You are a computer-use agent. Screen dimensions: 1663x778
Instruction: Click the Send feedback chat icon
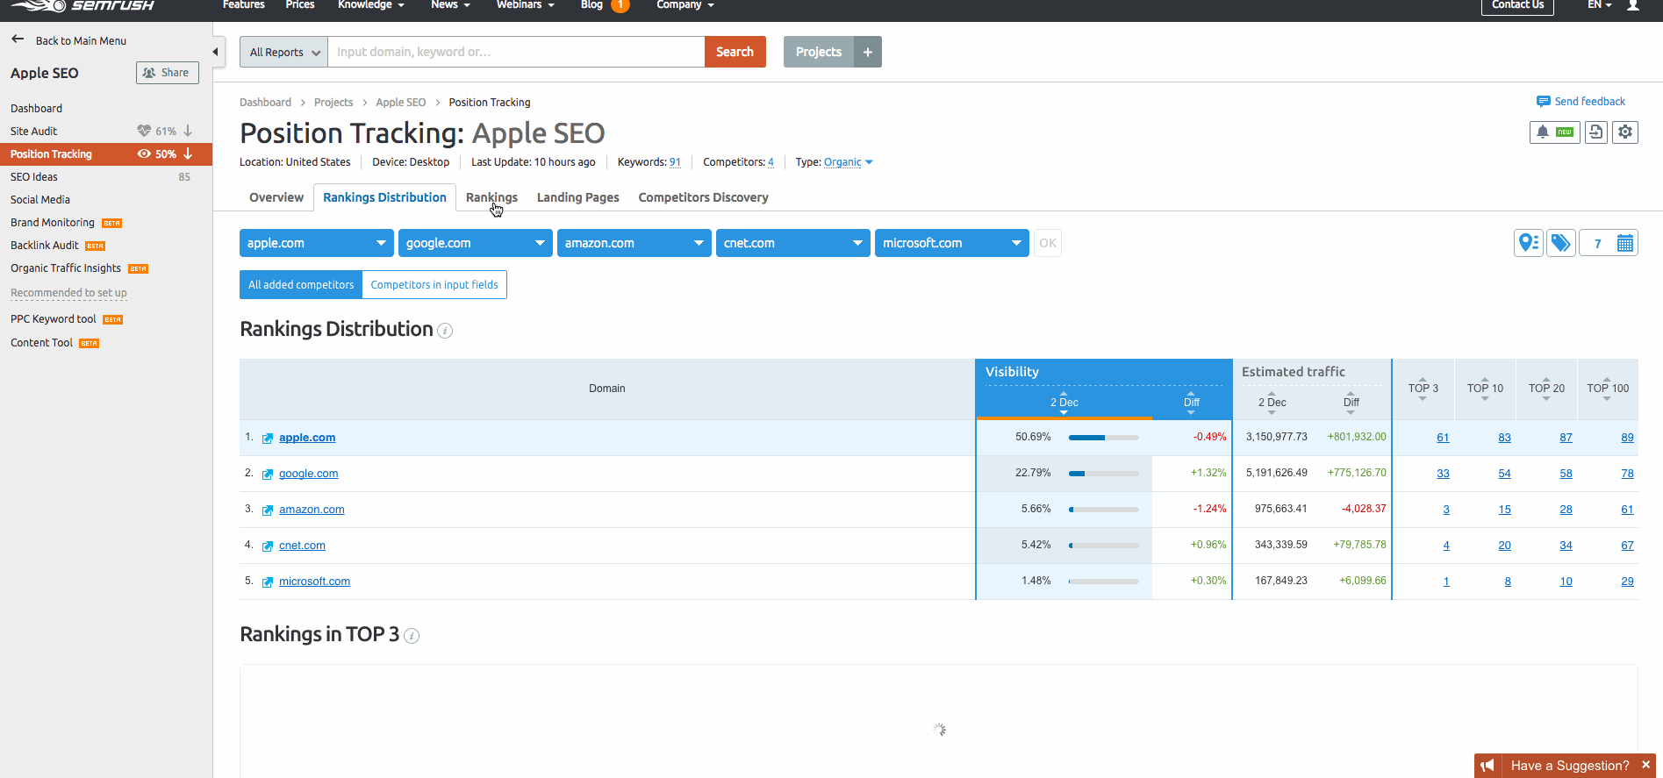click(1544, 102)
